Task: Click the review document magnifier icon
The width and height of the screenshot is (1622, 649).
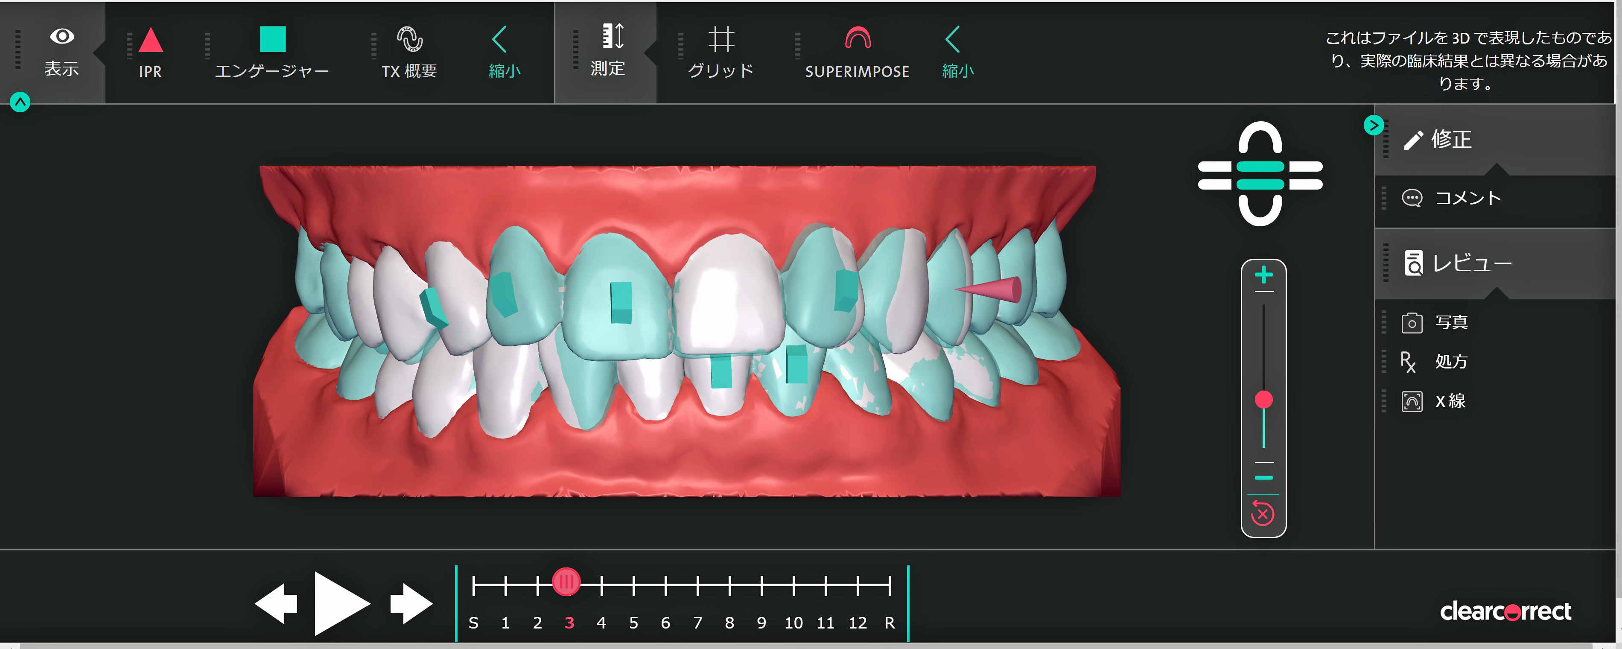Action: coord(1413,263)
